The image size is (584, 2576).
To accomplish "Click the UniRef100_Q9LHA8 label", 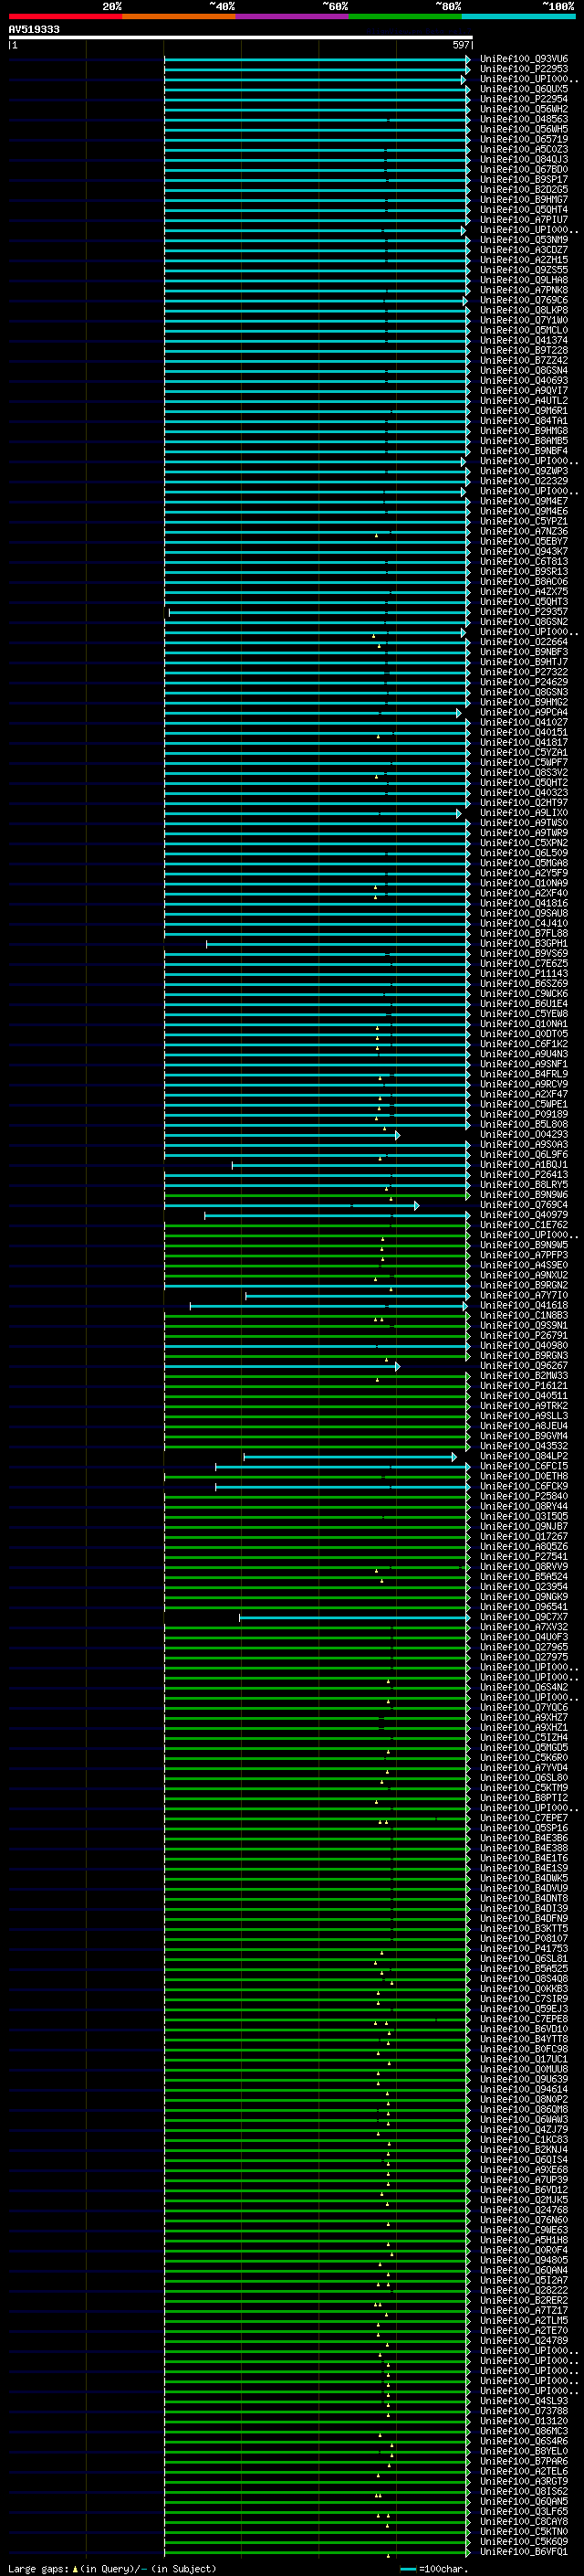I will 523,280.
